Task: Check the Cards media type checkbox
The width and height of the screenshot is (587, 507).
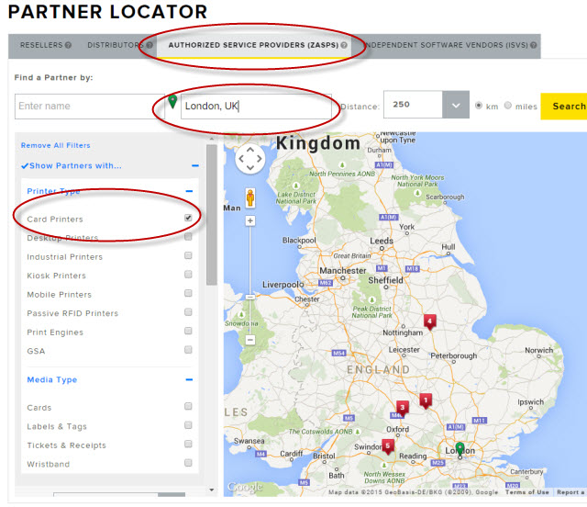Action: pos(188,406)
